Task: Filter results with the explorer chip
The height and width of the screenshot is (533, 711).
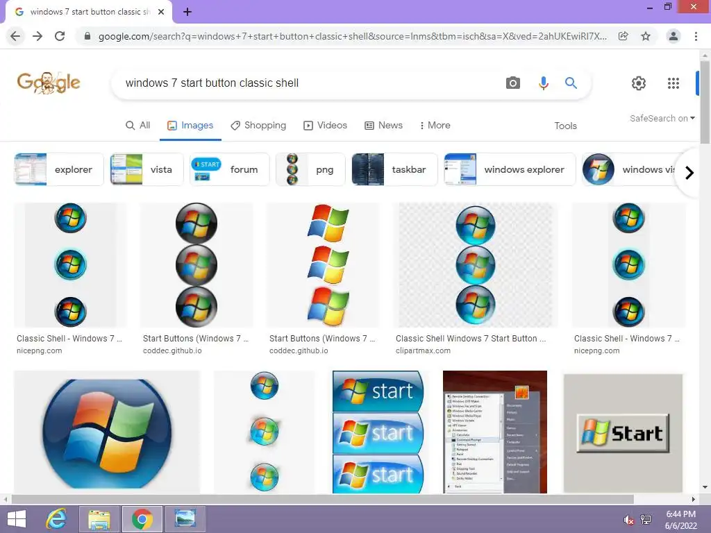Action: 59,169
